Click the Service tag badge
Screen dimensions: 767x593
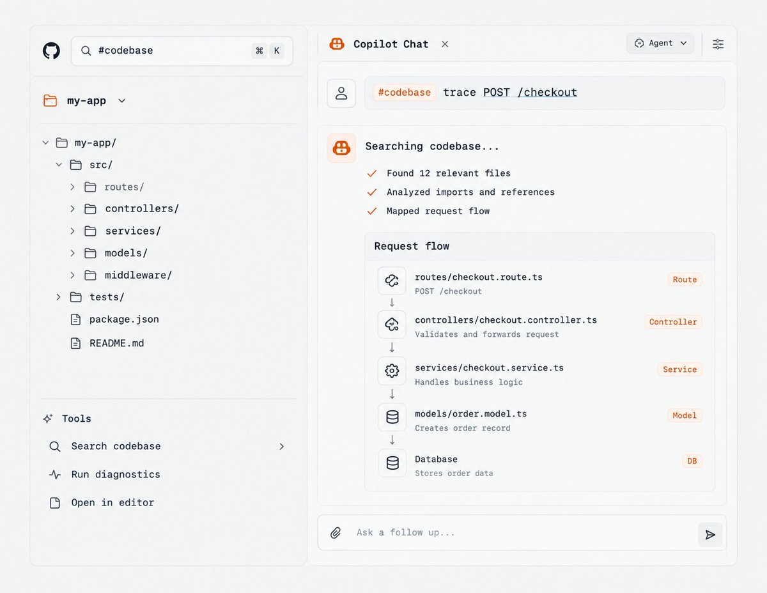tap(679, 369)
